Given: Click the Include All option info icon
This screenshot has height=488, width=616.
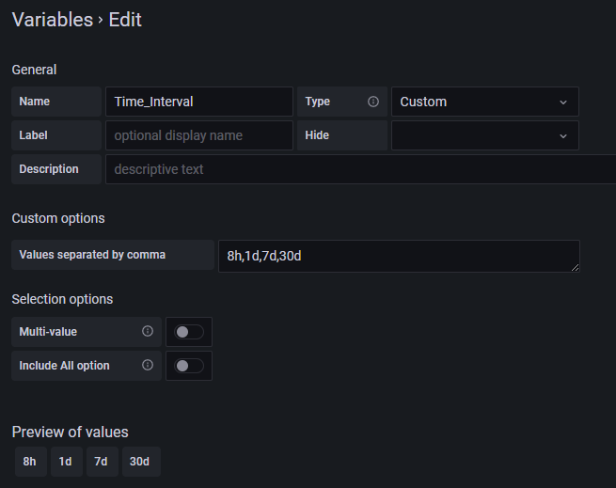Looking at the screenshot, I should tap(148, 365).
